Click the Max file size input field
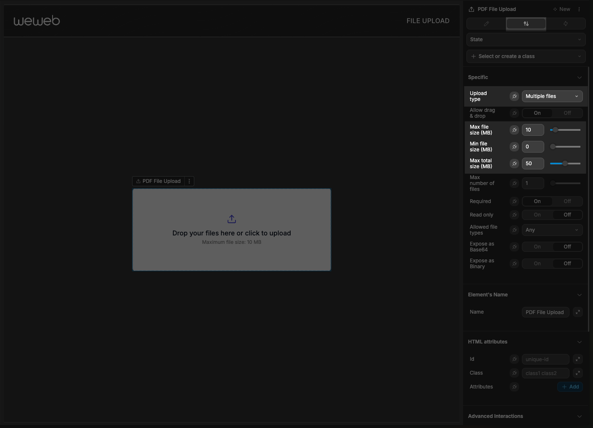The width and height of the screenshot is (593, 428). click(532, 130)
